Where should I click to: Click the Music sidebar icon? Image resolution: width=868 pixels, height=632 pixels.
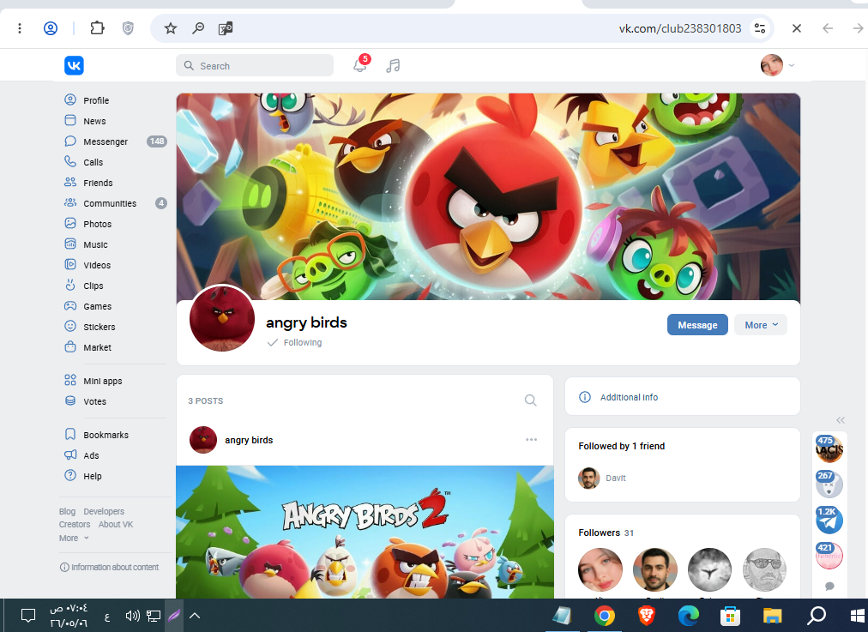[x=70, y=244]
